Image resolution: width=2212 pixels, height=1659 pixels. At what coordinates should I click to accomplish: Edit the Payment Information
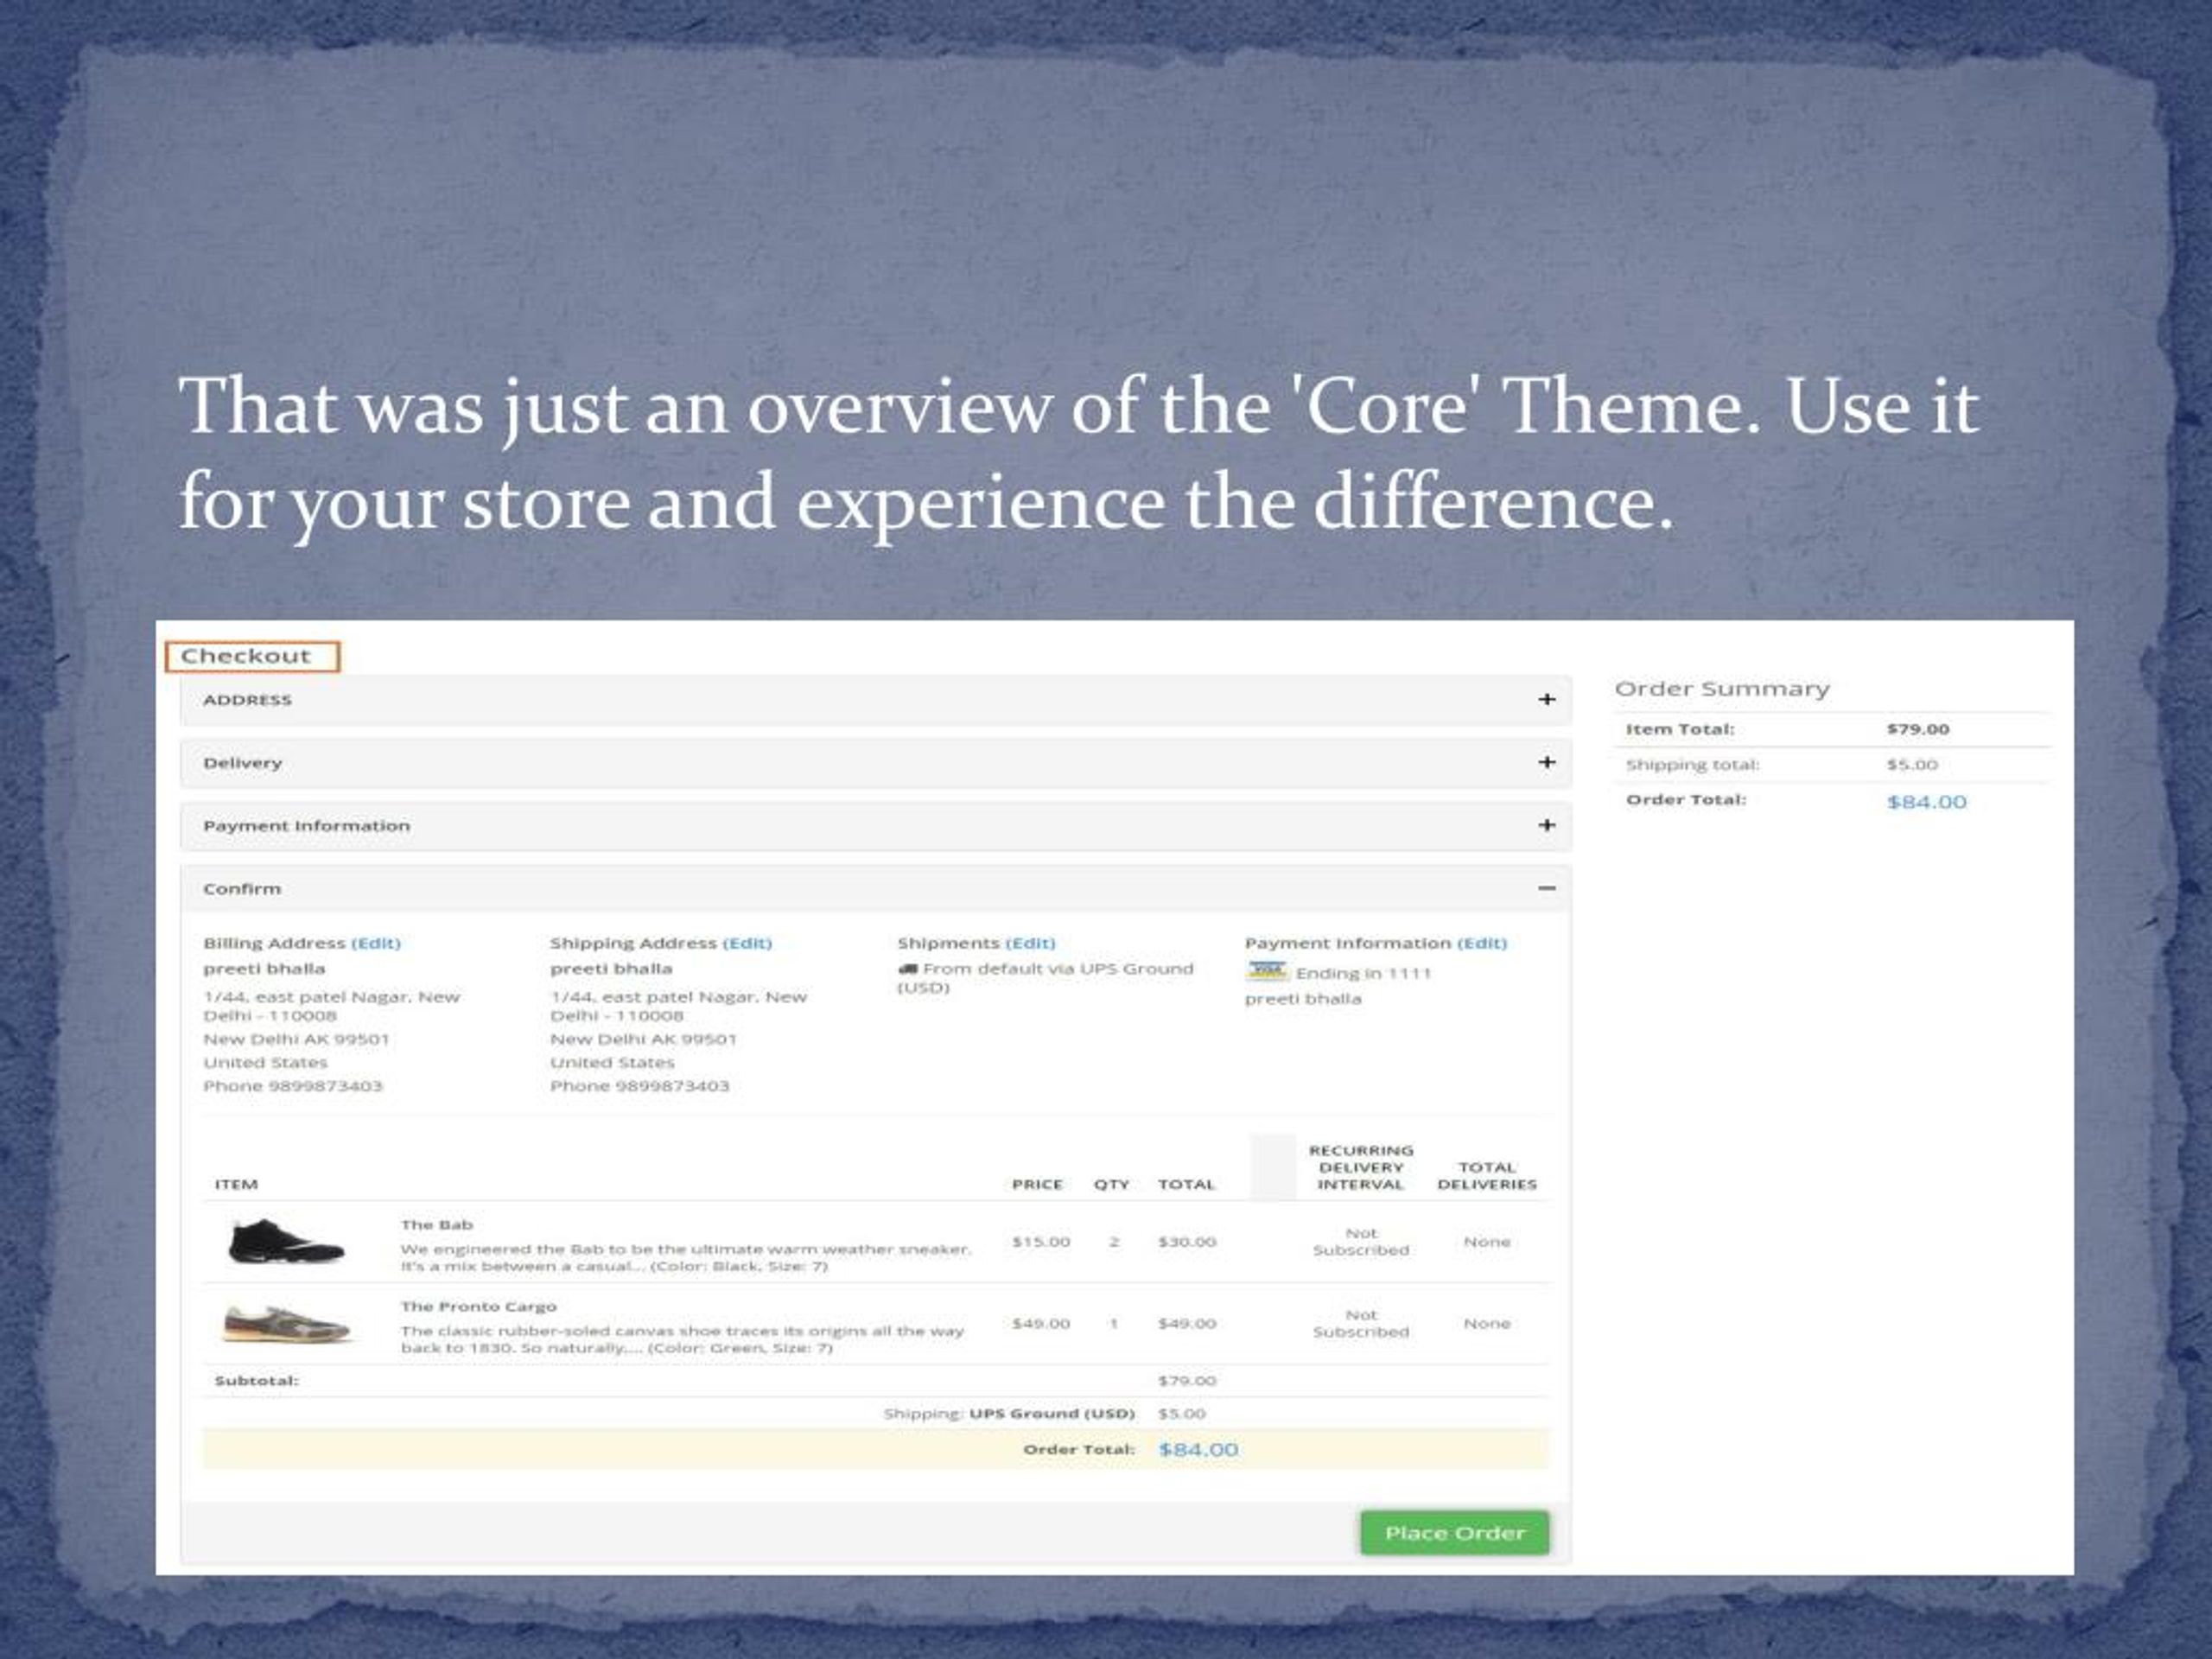(1482, 943)
